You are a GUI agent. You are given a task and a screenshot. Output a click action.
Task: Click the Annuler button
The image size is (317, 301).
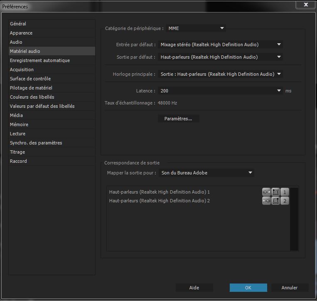point(290,288)
